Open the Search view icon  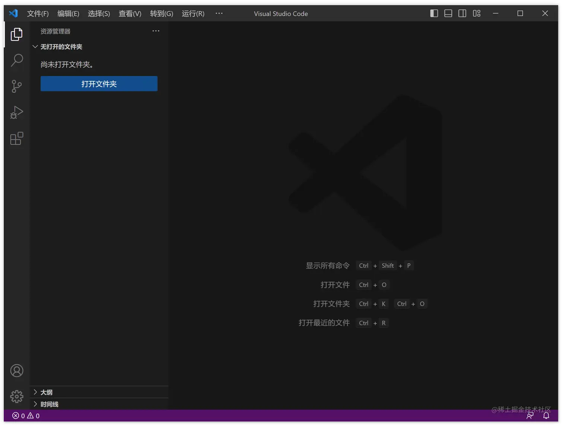17,60
